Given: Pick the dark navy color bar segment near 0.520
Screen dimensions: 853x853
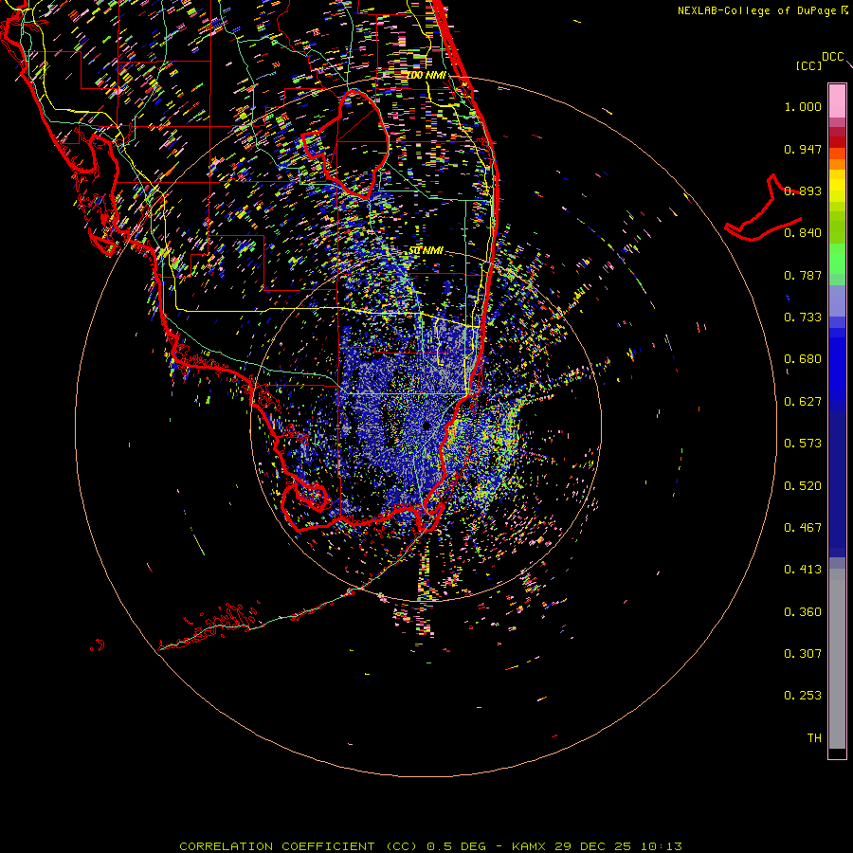Looking at the screenshot, I should [837, 484].
